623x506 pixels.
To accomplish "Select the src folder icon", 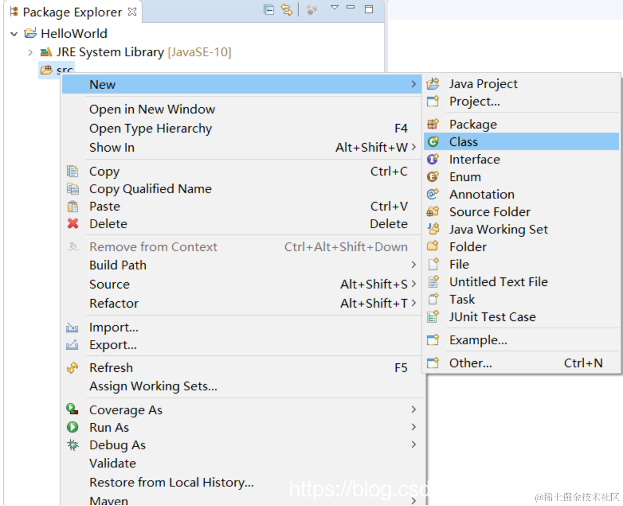I will coord(47,70).
